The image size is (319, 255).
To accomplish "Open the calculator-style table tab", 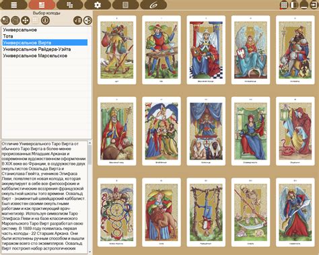I will tap(125, 5).
